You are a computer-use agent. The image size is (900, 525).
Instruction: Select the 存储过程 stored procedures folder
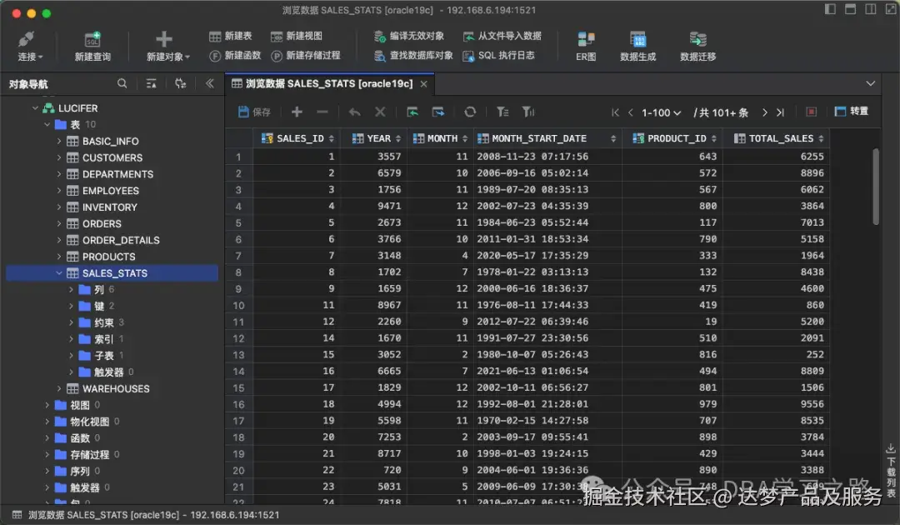click(x=89, y=454)
